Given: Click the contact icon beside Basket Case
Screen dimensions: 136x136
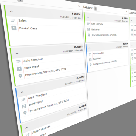Looking at the screenshot, I should coord(14,28).
